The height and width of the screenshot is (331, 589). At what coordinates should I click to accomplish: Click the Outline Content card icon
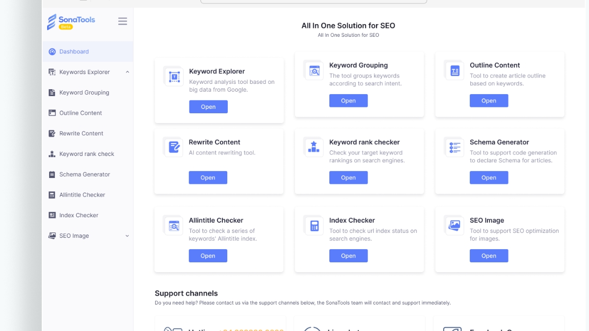click(455, 71)
